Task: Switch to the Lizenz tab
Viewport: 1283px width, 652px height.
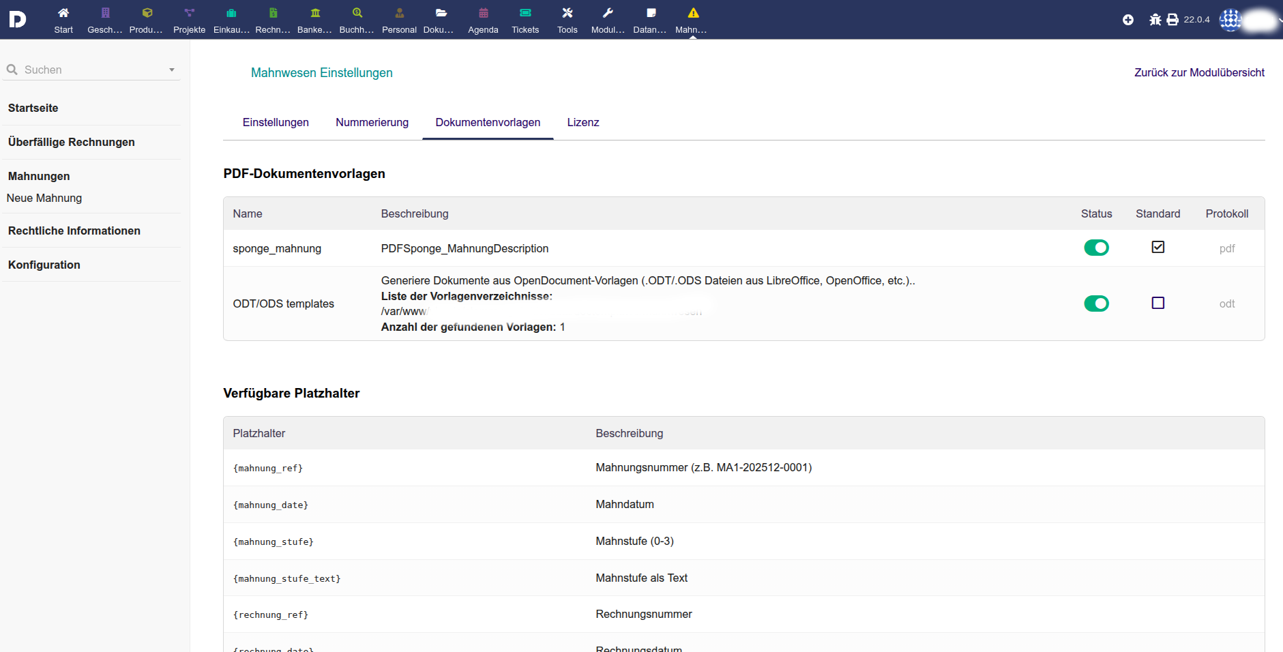Action: (x=582, y=123)
